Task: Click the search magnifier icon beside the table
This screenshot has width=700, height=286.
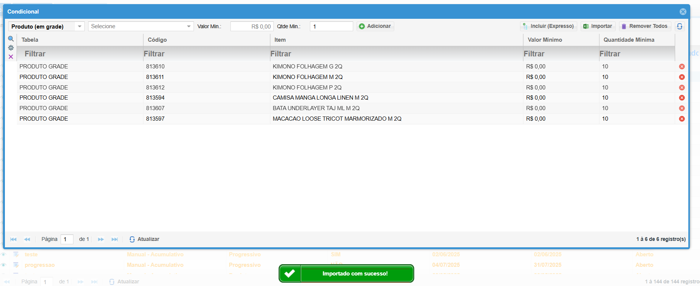Action: 11,39
